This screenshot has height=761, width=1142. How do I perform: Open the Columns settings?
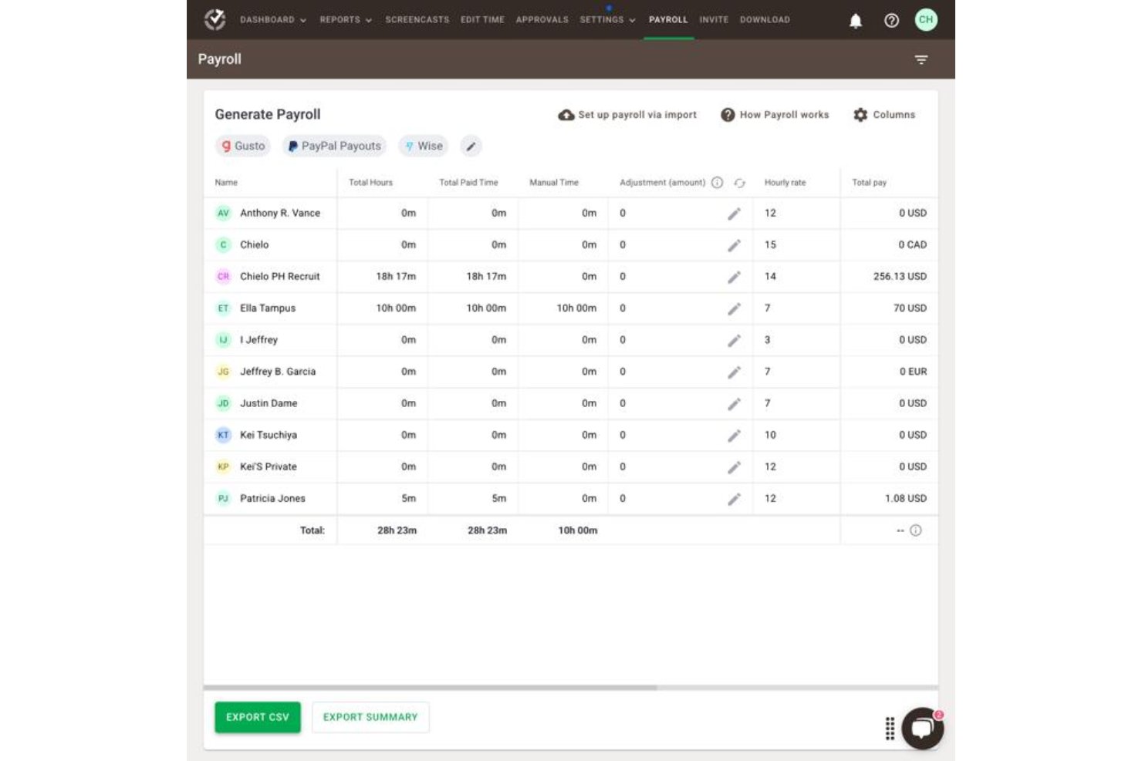coord(884,115)
